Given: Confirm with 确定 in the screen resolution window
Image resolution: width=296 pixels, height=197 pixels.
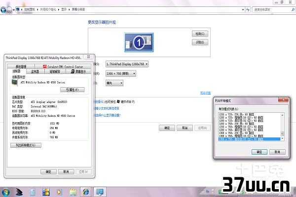Looking at the screenshot, I should pos(167,128).
